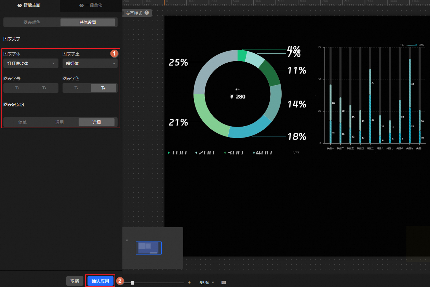
Task: Open the 图表字重 weight dropdown showing 超细体
Action: click(90, 64)
